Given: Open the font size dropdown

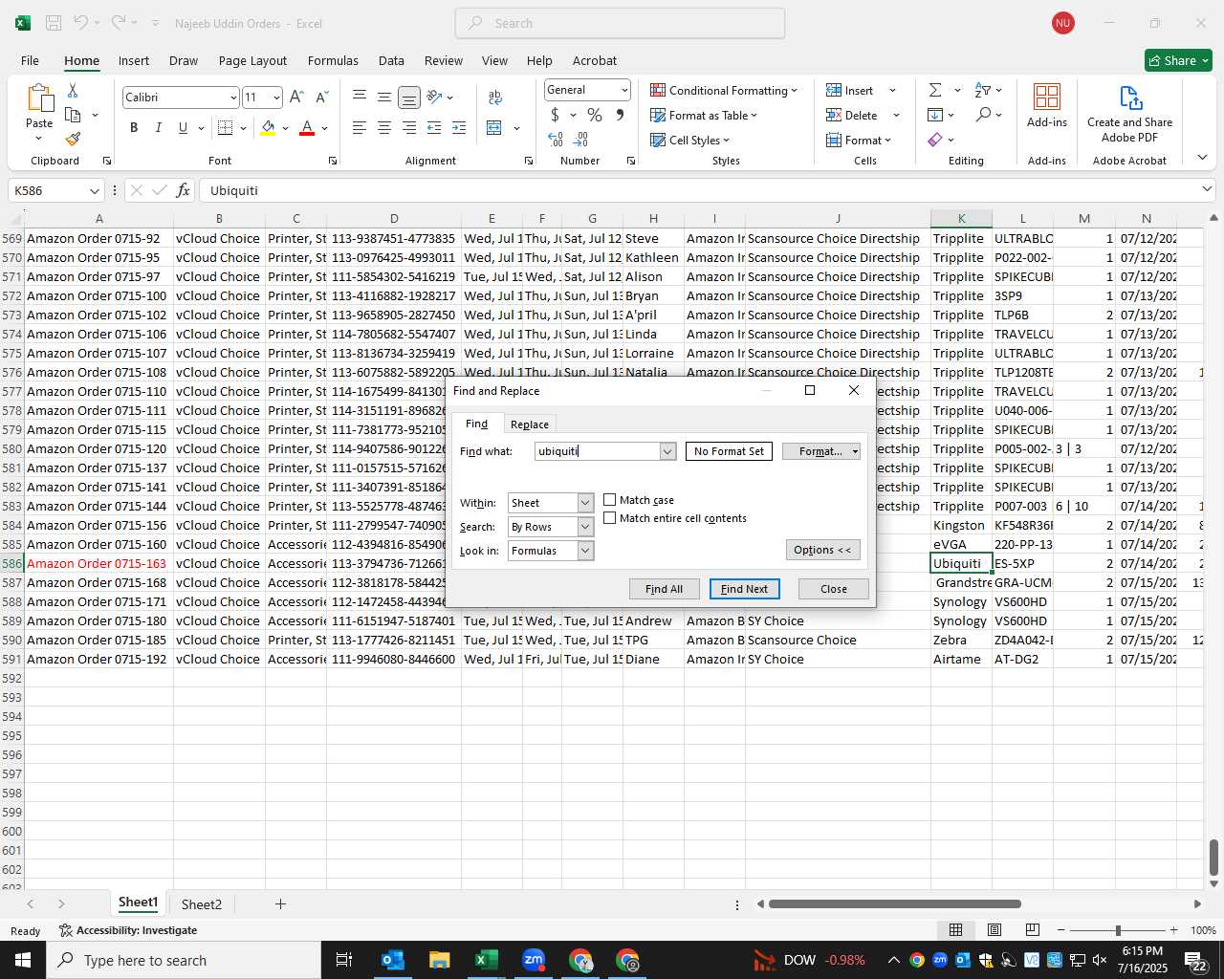Looking at the screenshot, I should pos(276,98).
